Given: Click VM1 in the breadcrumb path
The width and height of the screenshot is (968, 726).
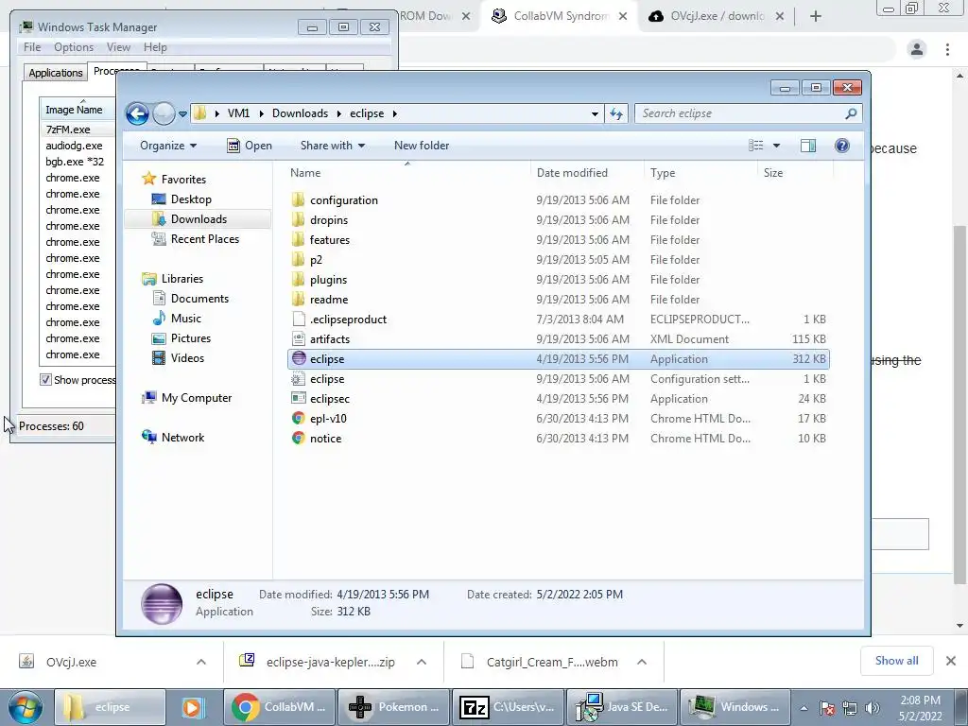Looking at the screenshot, I should click(238, 113).
